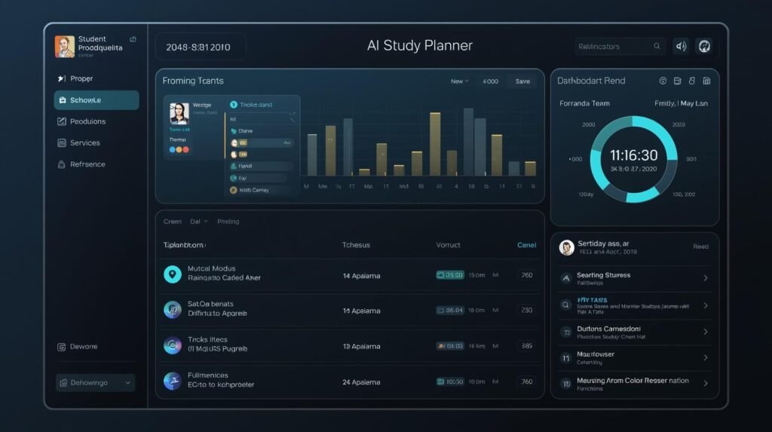Open the round dial icon beside speaker
The image size is (772, 432).
[703, 46]
